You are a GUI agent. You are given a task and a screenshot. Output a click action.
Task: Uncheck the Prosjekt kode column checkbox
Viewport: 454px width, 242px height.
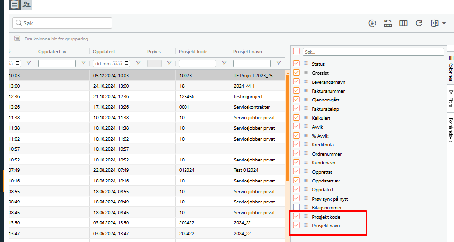point(296,216)
